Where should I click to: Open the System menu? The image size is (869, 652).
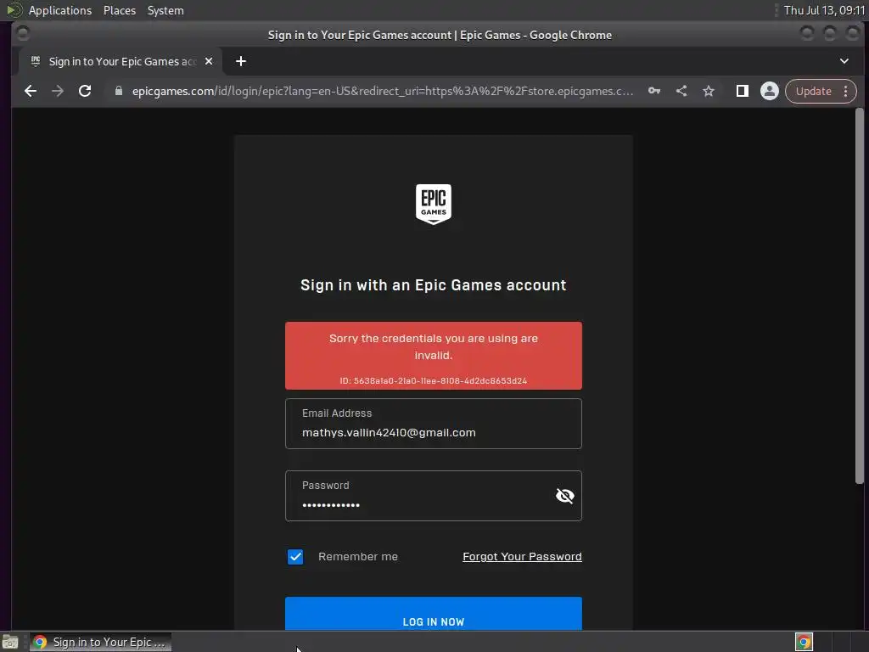[x=165, y=10]
